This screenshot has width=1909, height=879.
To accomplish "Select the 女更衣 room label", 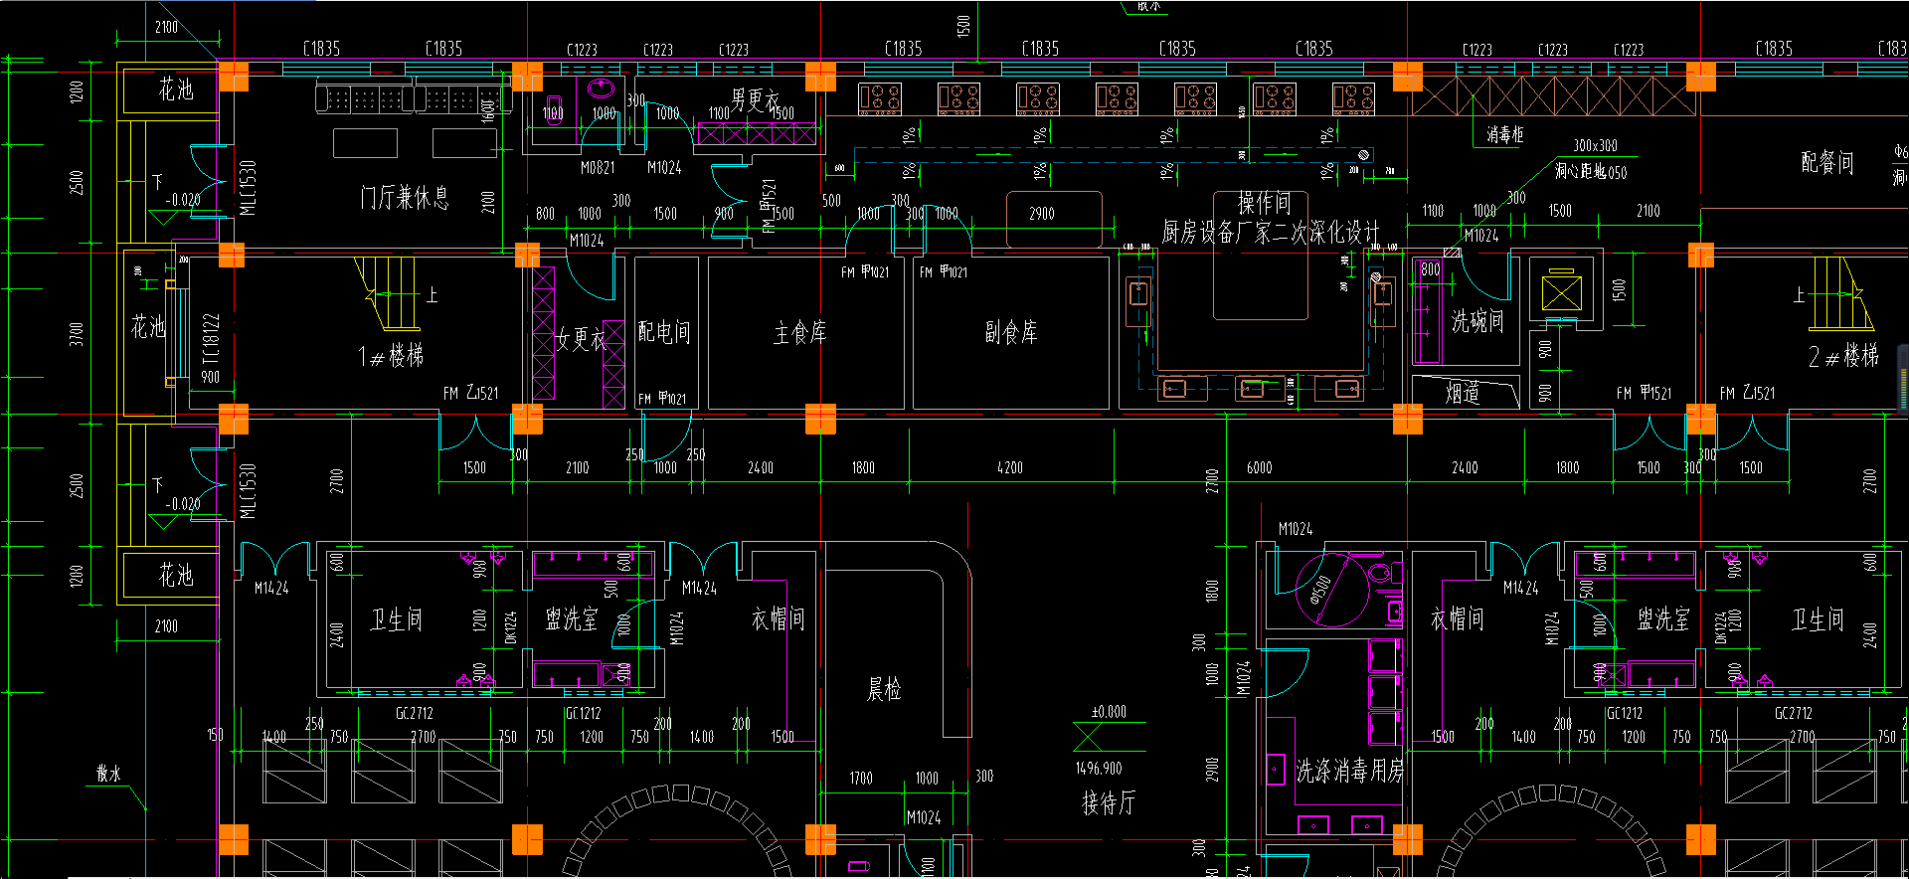I will tap(580, 339).
